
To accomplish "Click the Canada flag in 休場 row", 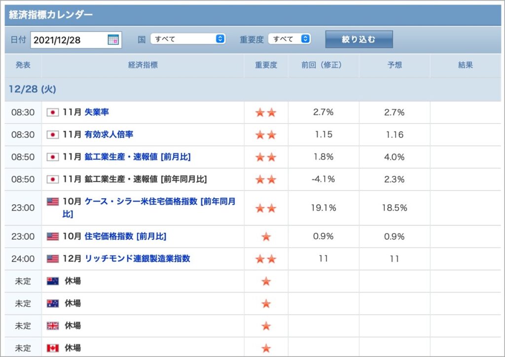I will (x=52, y=348).
